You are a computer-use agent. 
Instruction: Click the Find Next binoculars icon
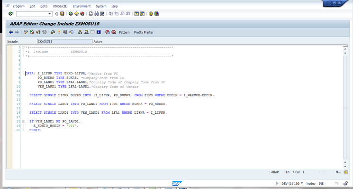tap(102, 14)
